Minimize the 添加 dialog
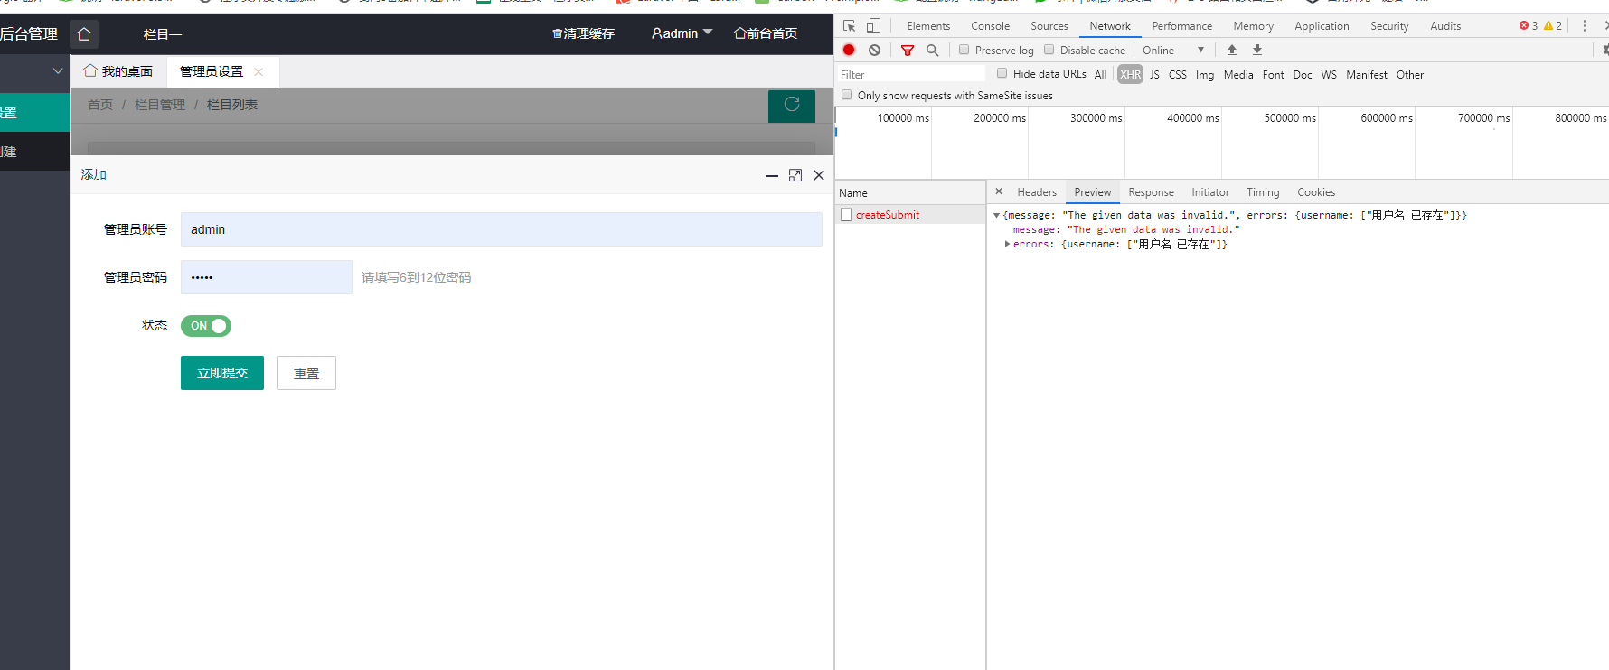Image resolution: width=1609 pixels, height=670 pixels. click(x=772, y=175)
